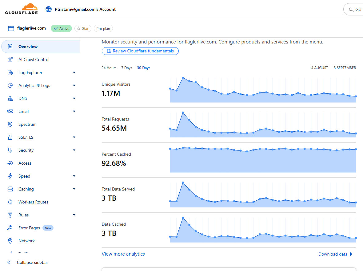Image resolution: width=363 pixels, height=271 pixels.
Task: Click the AI Crawl Control robot icon
Action: point(10,60)
